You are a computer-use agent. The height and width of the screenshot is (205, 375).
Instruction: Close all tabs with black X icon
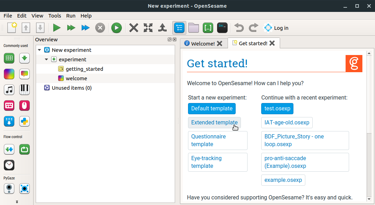coord(134,28)
